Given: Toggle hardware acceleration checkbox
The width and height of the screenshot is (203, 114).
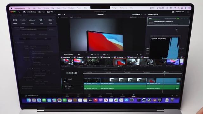Looking at the screenshot, I should (31, 51).
